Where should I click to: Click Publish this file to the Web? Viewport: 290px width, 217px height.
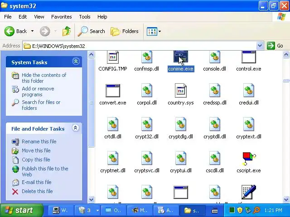coord(45,171)
